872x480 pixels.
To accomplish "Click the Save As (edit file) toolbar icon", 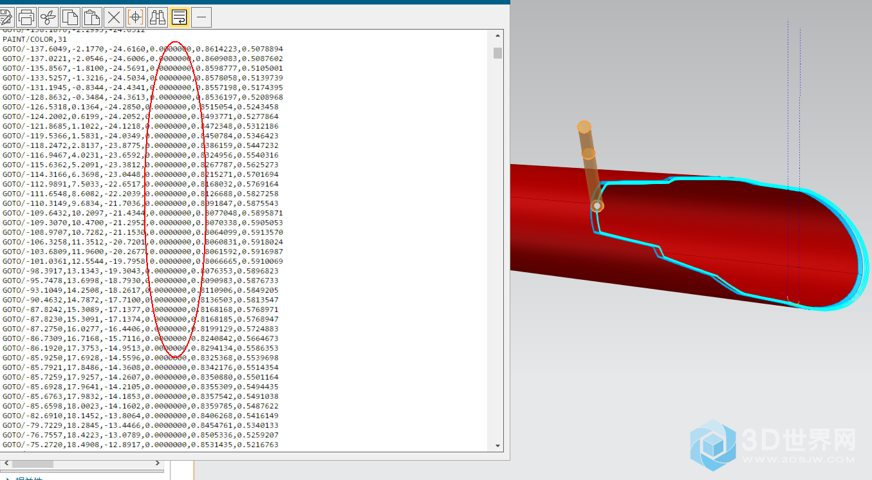I will 6,17.
